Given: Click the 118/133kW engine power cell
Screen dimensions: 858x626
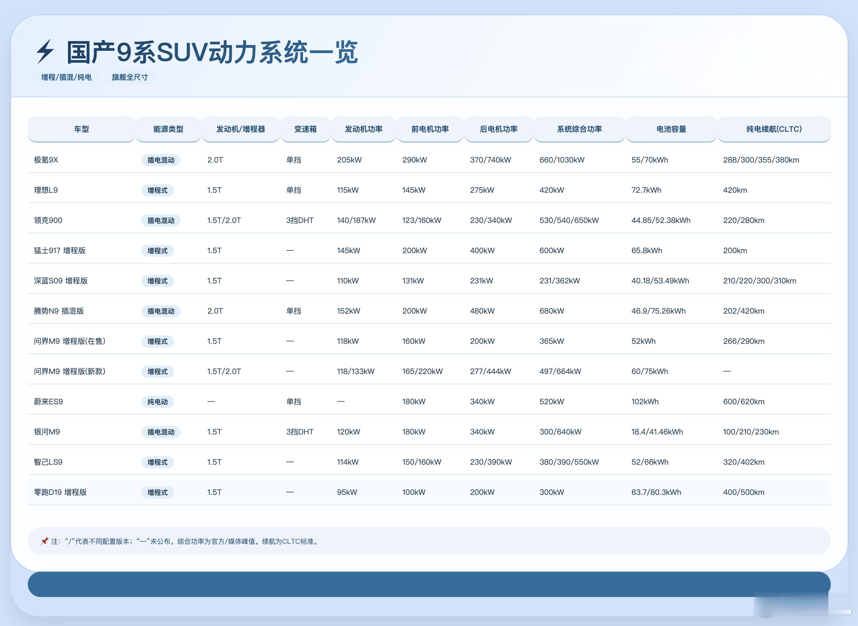Looking at the screenshot, I should [x=356, y=371].
